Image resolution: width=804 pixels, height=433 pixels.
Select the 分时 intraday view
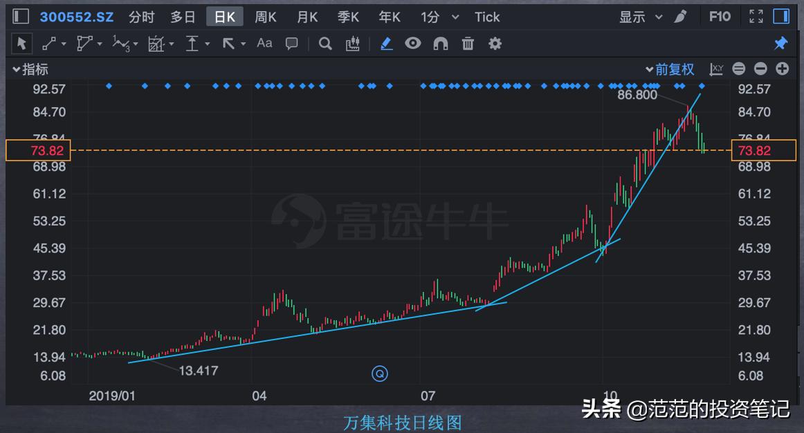(142, 17)
